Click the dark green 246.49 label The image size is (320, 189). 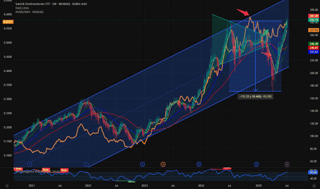coord(314,44)
